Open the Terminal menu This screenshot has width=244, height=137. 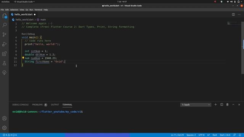[38, 10]
